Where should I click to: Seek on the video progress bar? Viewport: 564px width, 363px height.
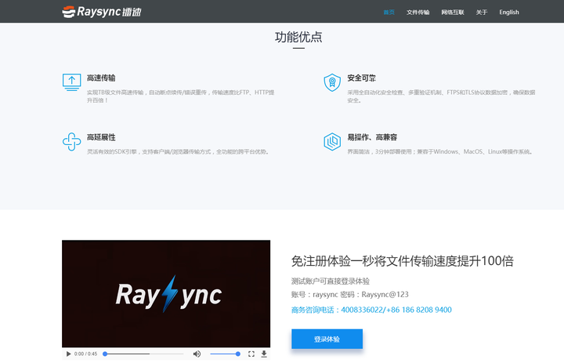(x=144, y=354)
